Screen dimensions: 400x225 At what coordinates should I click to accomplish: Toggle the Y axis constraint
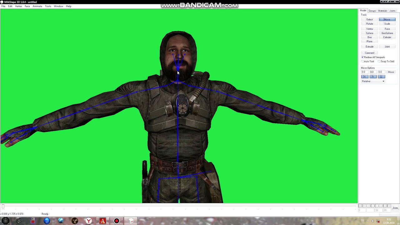(373, 77)
